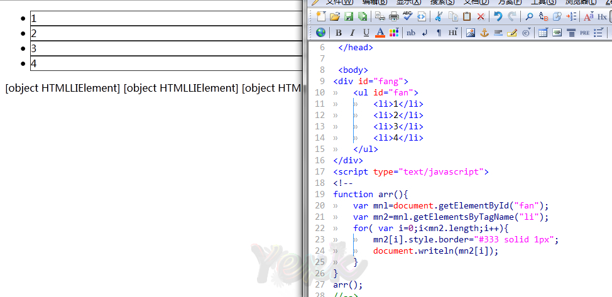Insert an anchor link
Image resolution: width=612 pixels, height=297 pixels.
(x=484, y=33)
